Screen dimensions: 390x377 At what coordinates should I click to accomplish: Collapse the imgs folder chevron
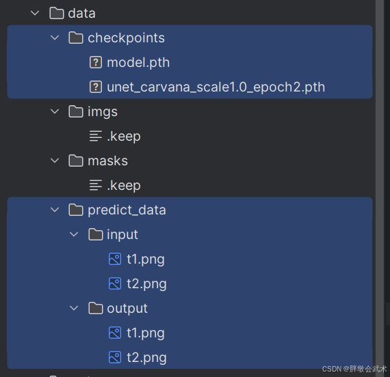[x=55, y=111]
